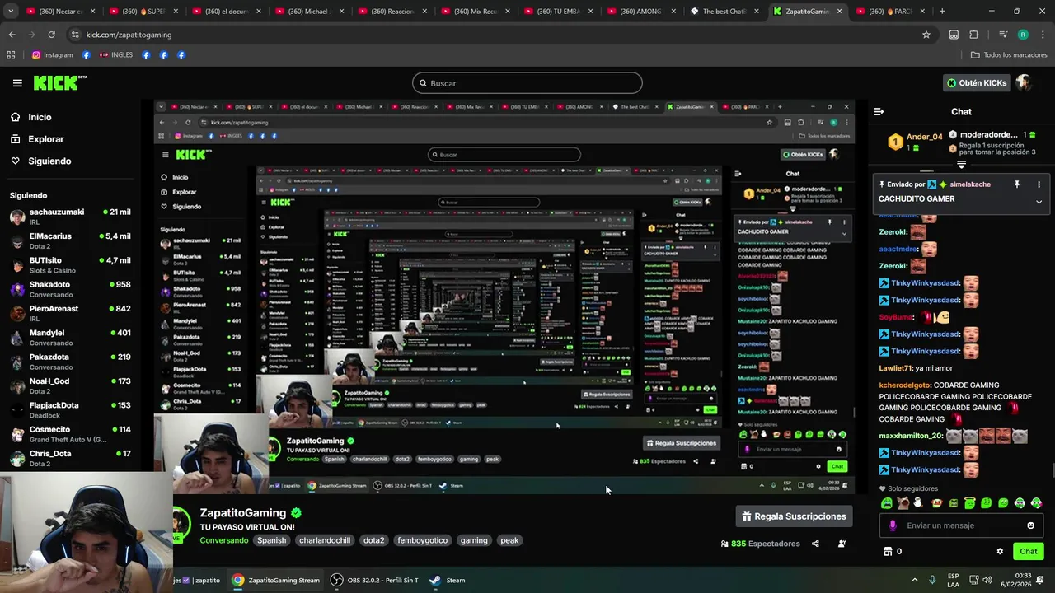Switch to (360) AMONG browser tab
Viewport: 1055px width, 593px height.
coord(640,12)
